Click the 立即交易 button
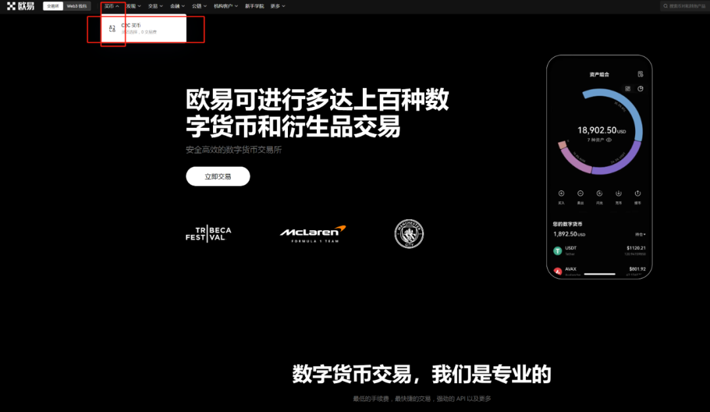 [218, 176]
